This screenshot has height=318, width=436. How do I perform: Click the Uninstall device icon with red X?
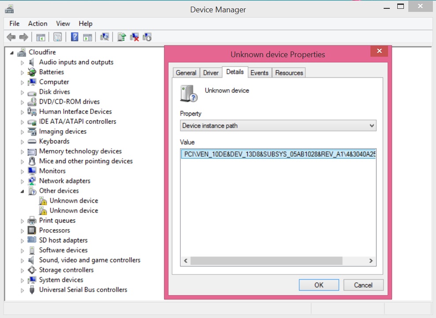point(135,37)
